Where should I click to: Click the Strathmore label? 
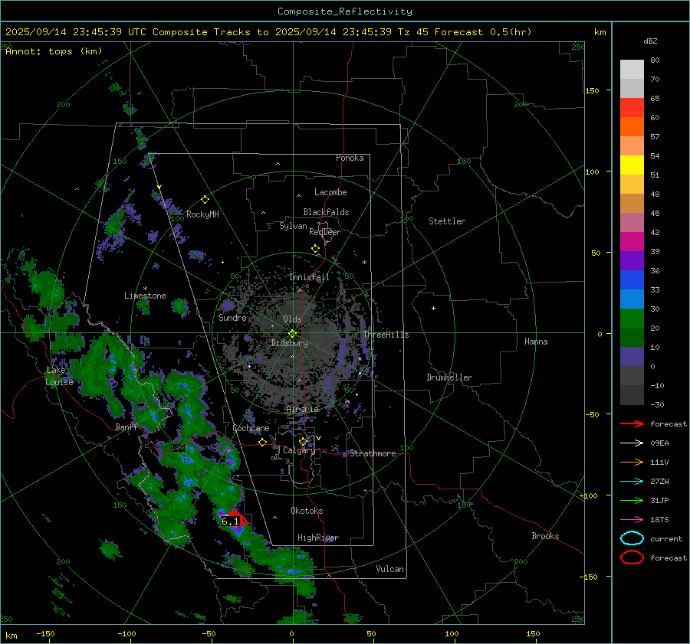[373, 453]
